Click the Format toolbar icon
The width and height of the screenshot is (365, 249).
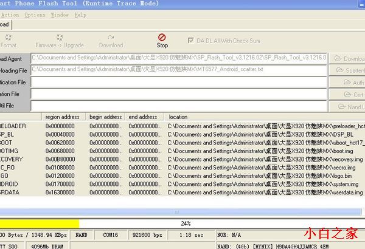(8, 38)
